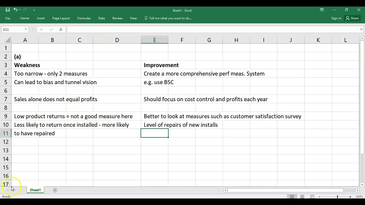Viewport: 365px width, 205px height.
Task: Expand the formula bar chevron
Action: (361, 29)
